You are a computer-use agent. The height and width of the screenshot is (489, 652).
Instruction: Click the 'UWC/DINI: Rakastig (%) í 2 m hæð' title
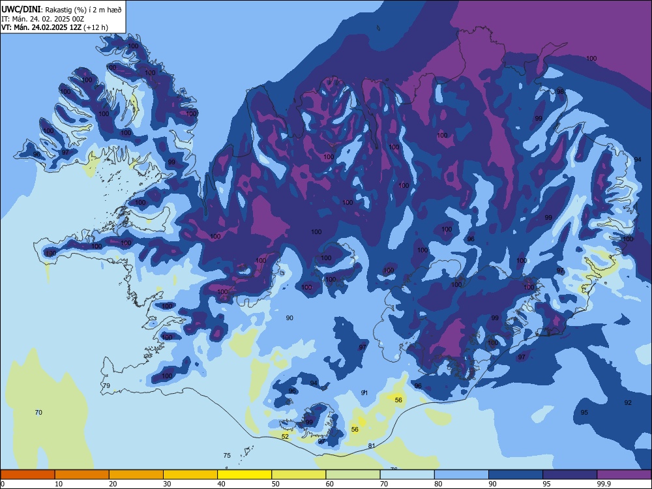[61, 10]
